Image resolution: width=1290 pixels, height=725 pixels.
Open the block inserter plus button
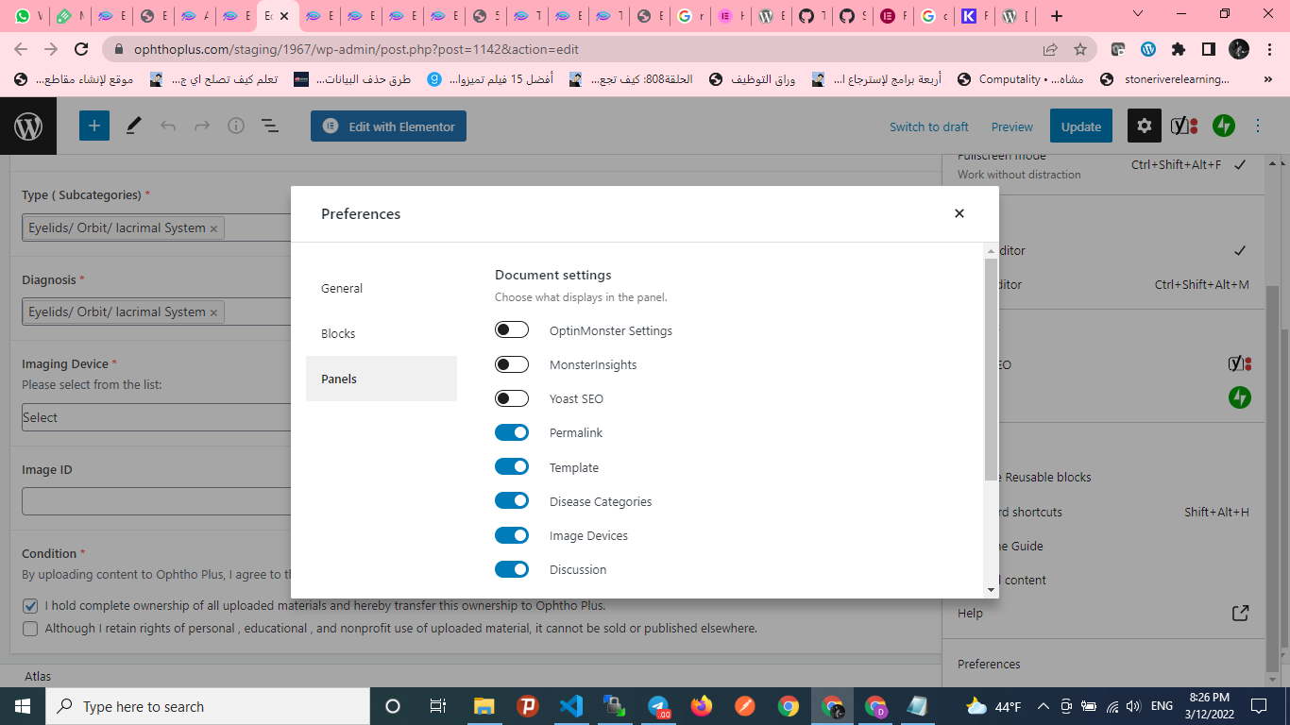tap(94, 126)
